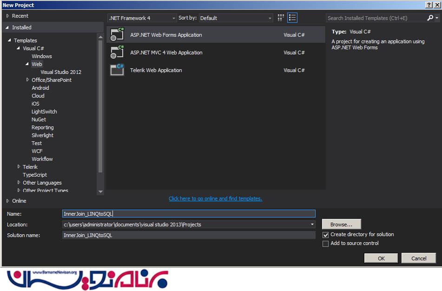The width and height of the screenshot is (442, 291).
Task: Click the ASP.NET Web Forms Application template icon
Action: coord(117,35)
